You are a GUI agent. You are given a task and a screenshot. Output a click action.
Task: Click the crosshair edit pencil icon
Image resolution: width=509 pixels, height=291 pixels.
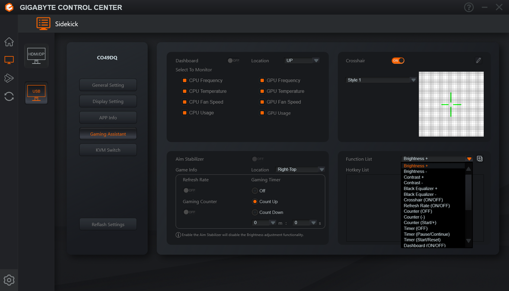478,61
